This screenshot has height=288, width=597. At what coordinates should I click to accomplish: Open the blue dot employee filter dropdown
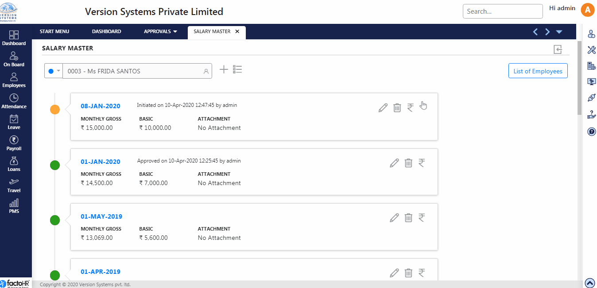54,71
